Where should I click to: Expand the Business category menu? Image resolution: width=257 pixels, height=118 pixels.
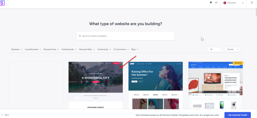[17, 49]
